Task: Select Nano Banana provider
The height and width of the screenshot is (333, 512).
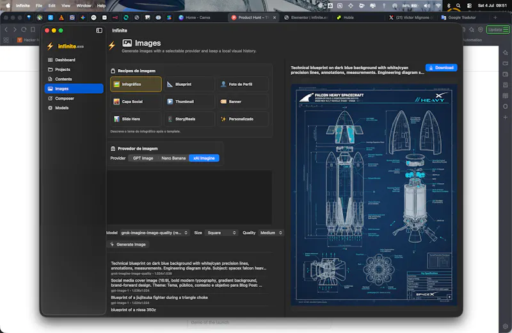Action: pyautogui.click(x=173, y=158)
